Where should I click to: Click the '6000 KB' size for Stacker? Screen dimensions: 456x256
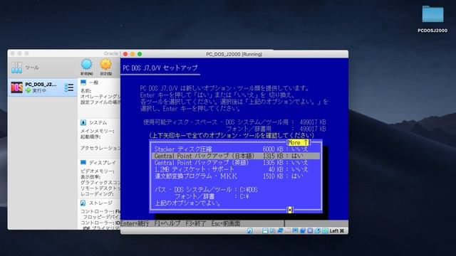273,149
